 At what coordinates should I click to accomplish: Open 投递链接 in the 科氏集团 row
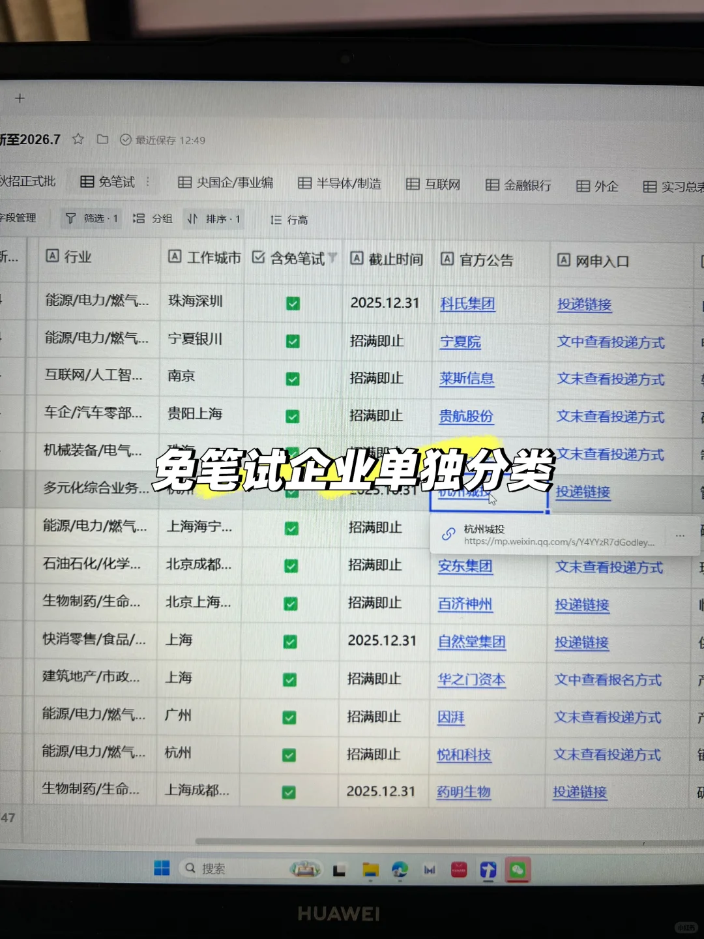tap(584, 305)
